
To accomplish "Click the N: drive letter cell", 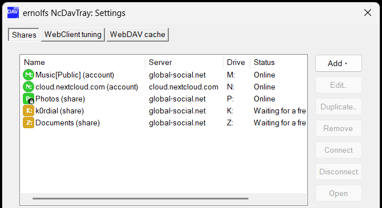I will (230, 87).
